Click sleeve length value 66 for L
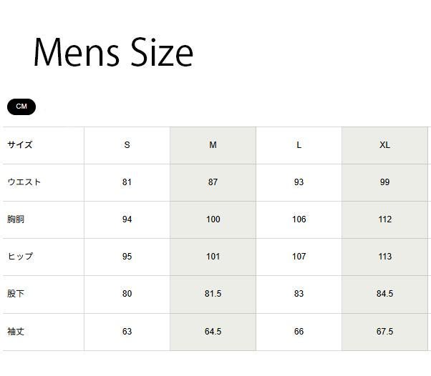Image resolution: width=431 pixels, height=376 pixels. pos(299,332)
